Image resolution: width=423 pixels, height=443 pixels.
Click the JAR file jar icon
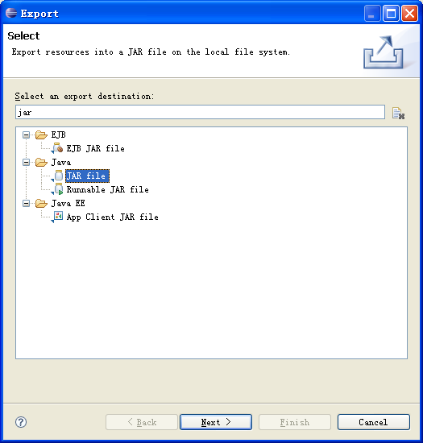coord(58,176)
